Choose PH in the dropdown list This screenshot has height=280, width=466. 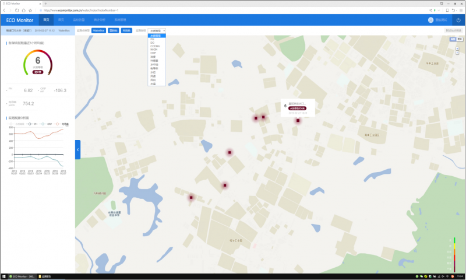157,39
